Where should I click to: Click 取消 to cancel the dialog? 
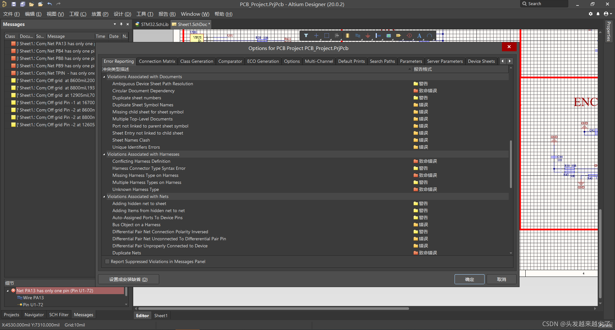point(502,279)
